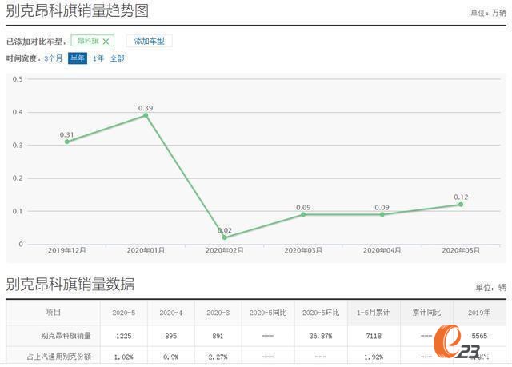Click the 2020-5同比 column header

tap(268, 313)
